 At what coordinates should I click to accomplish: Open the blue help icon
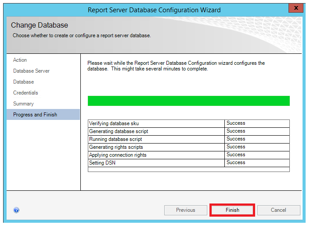coord(16,210)
